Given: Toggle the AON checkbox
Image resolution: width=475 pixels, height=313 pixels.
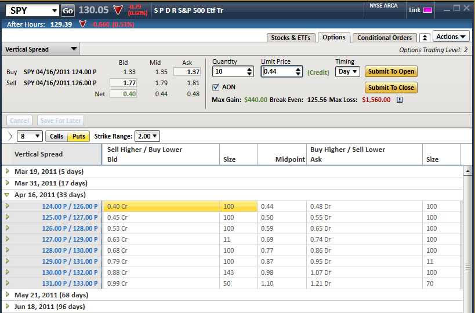Looking at the screenshot, I should coord(216,87).
